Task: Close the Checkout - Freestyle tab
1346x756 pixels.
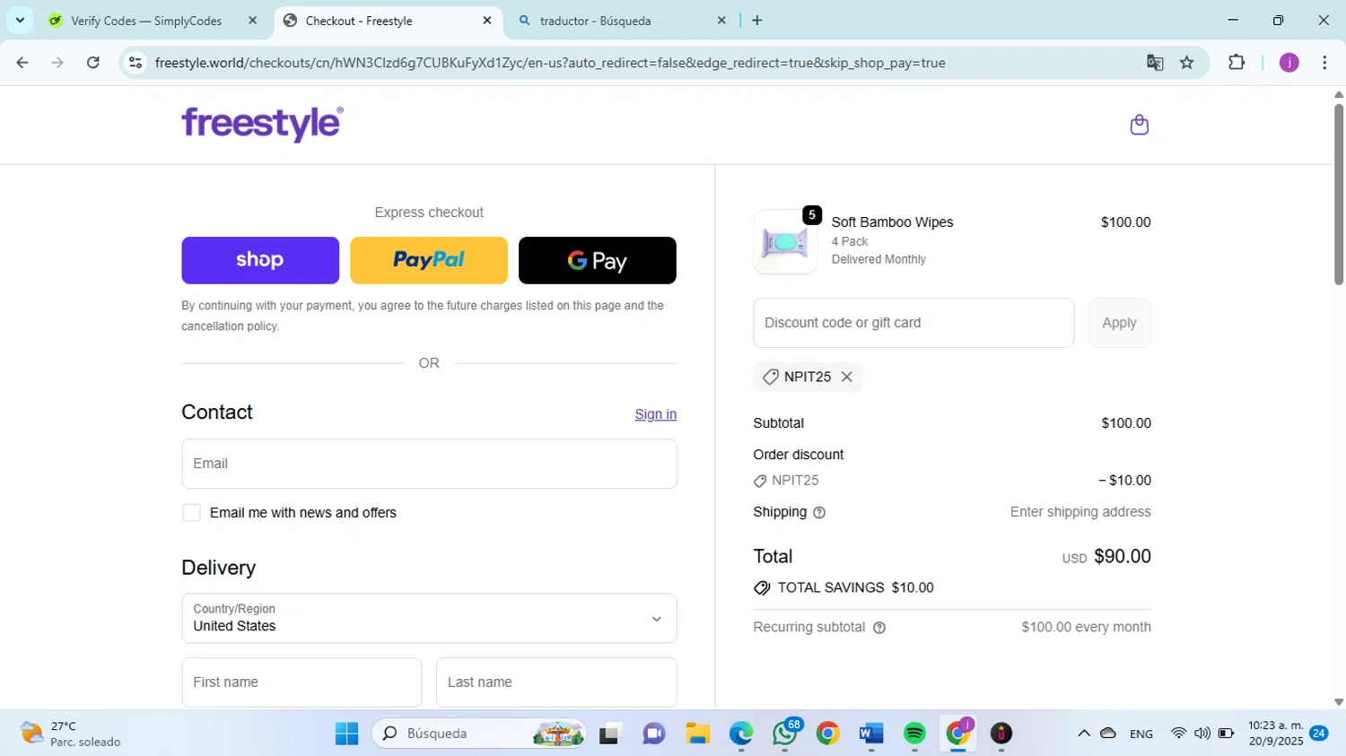Action: click(487, 20)
